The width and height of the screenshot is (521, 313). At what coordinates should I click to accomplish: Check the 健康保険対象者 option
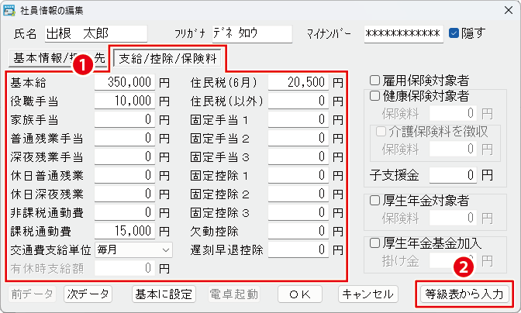coord(376,96)
